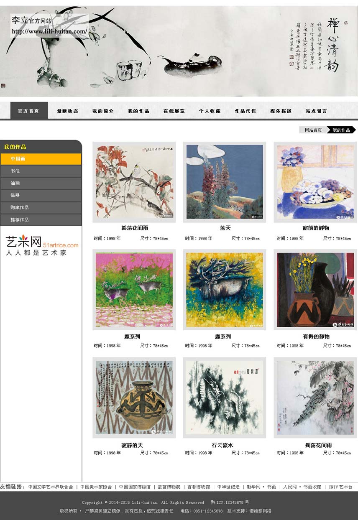Open the 中国美术家协会 footer link
This screenshot has width=358, height=520.
tap(96, 487)
